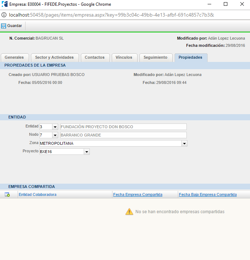
Task: Click the 'PROPIEDADES DE LA EMPRESA' header
Action: (35, 65)
